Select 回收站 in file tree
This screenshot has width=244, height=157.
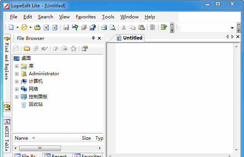point(36,104)
